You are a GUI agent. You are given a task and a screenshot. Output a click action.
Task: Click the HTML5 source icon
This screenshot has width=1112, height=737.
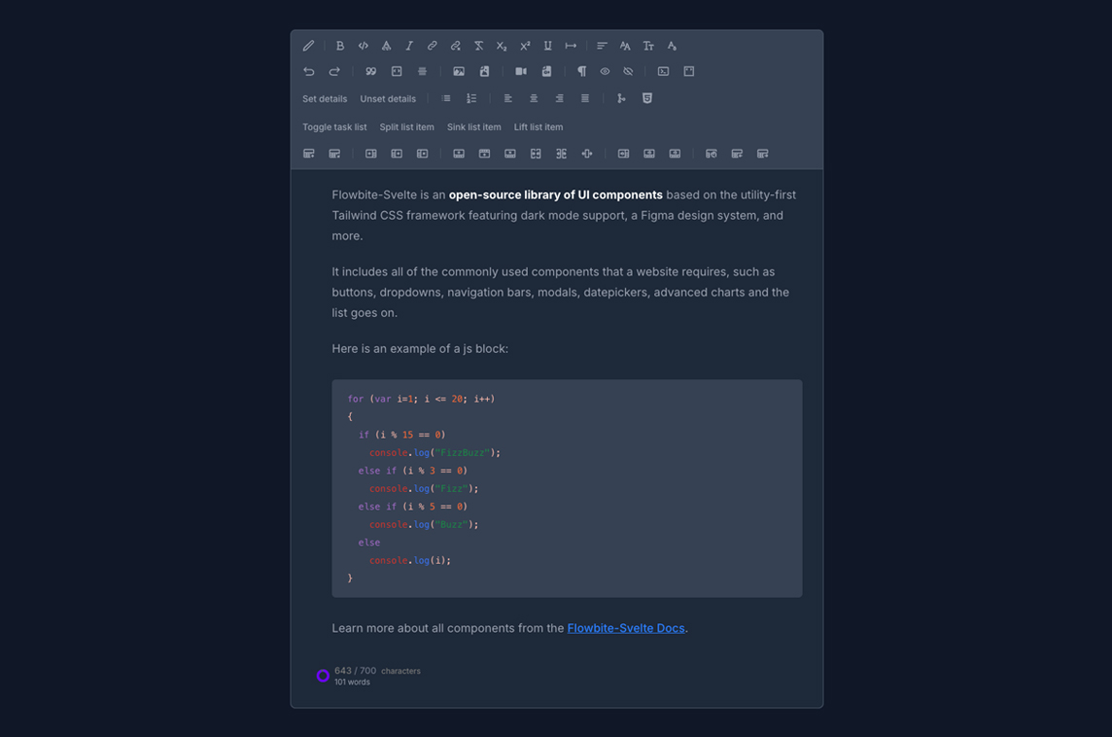click(647, 98)
